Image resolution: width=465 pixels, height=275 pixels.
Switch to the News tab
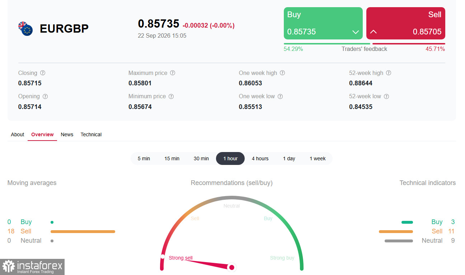pos(67,134)
